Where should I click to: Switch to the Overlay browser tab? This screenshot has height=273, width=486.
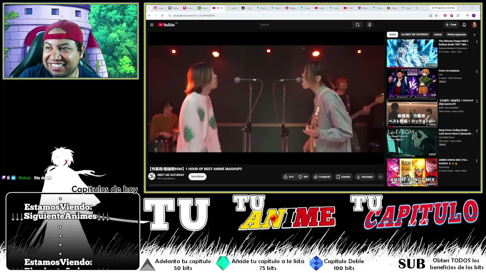coord(406,8)
